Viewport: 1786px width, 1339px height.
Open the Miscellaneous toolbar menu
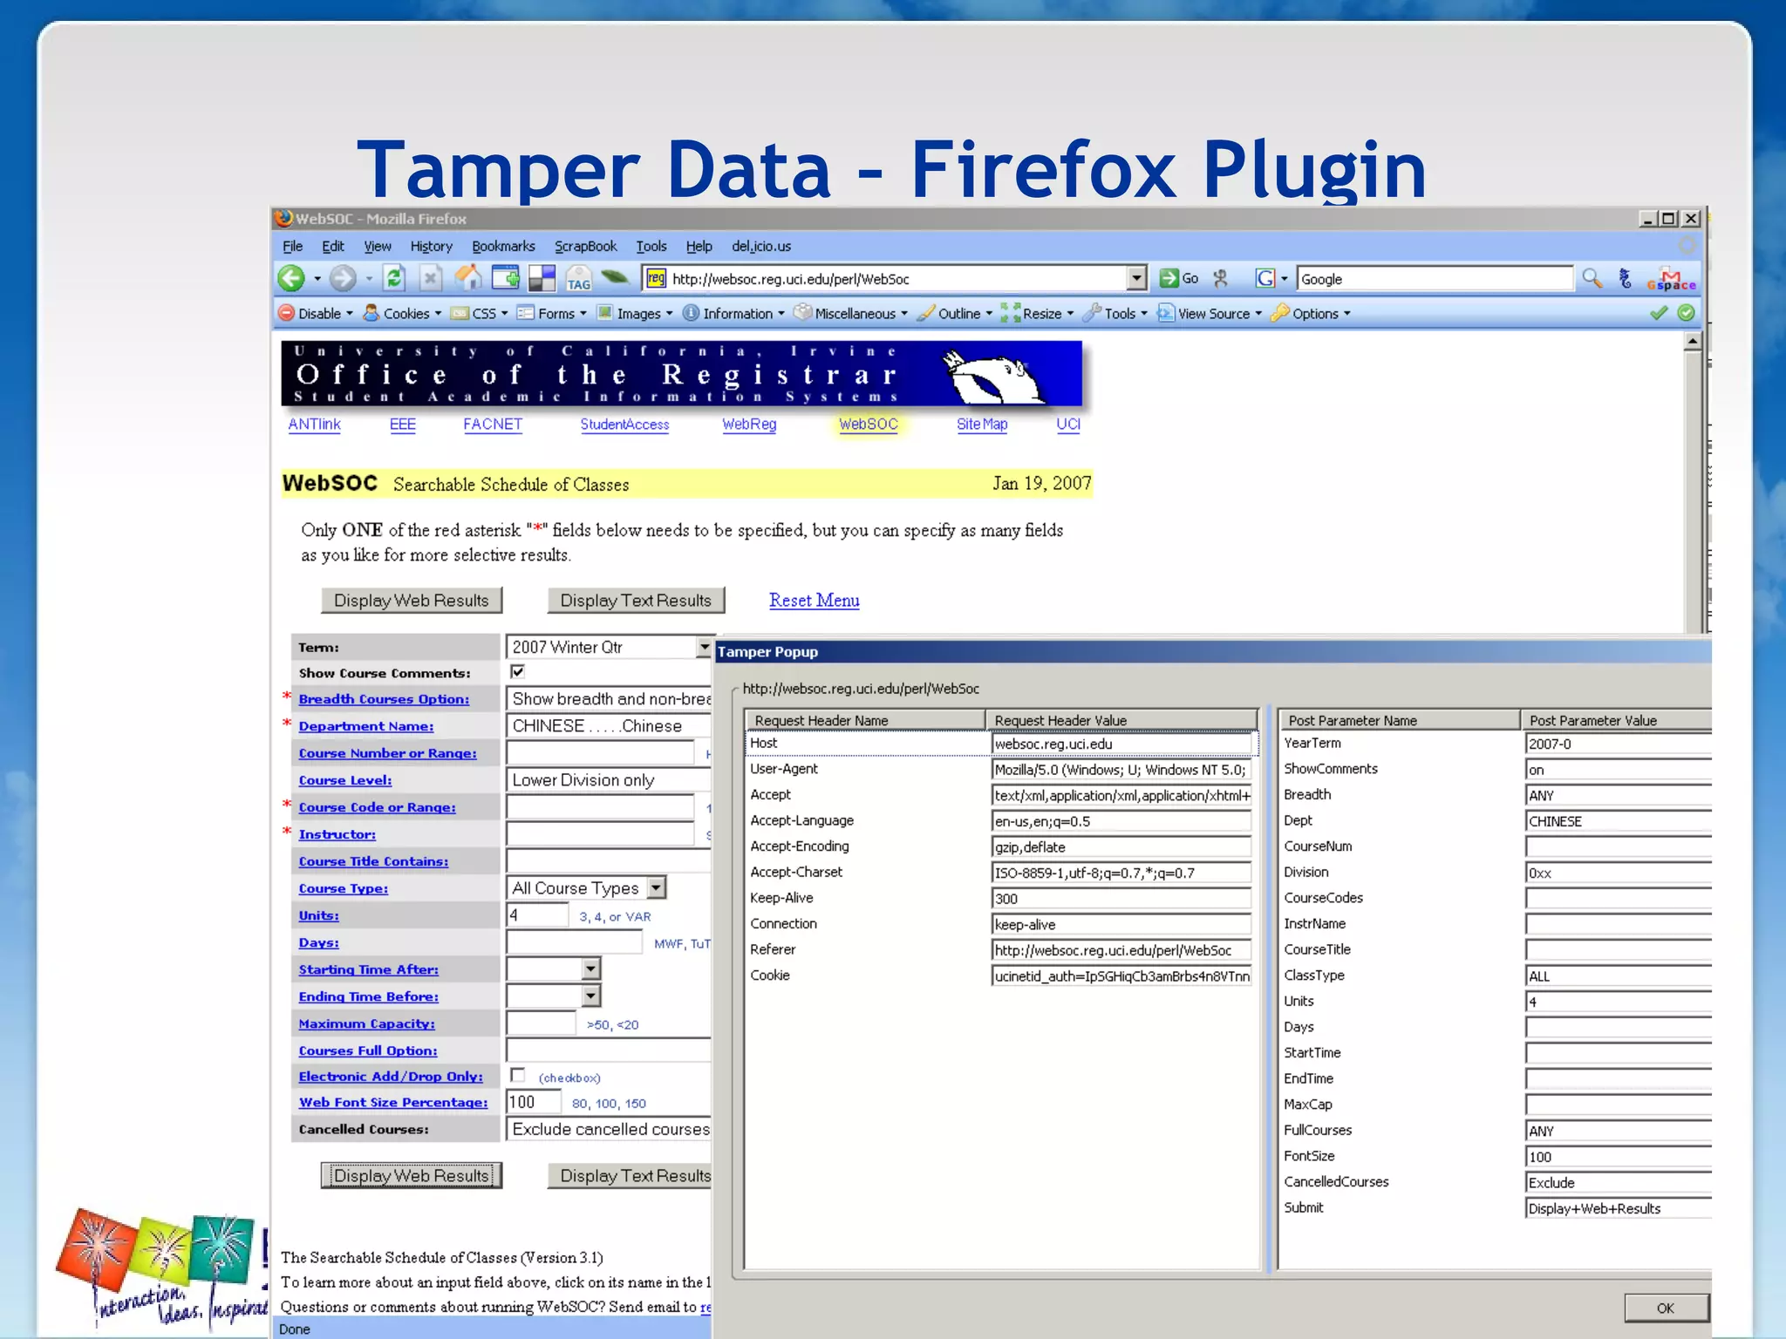pyautogui.click(x=851, y=313)
